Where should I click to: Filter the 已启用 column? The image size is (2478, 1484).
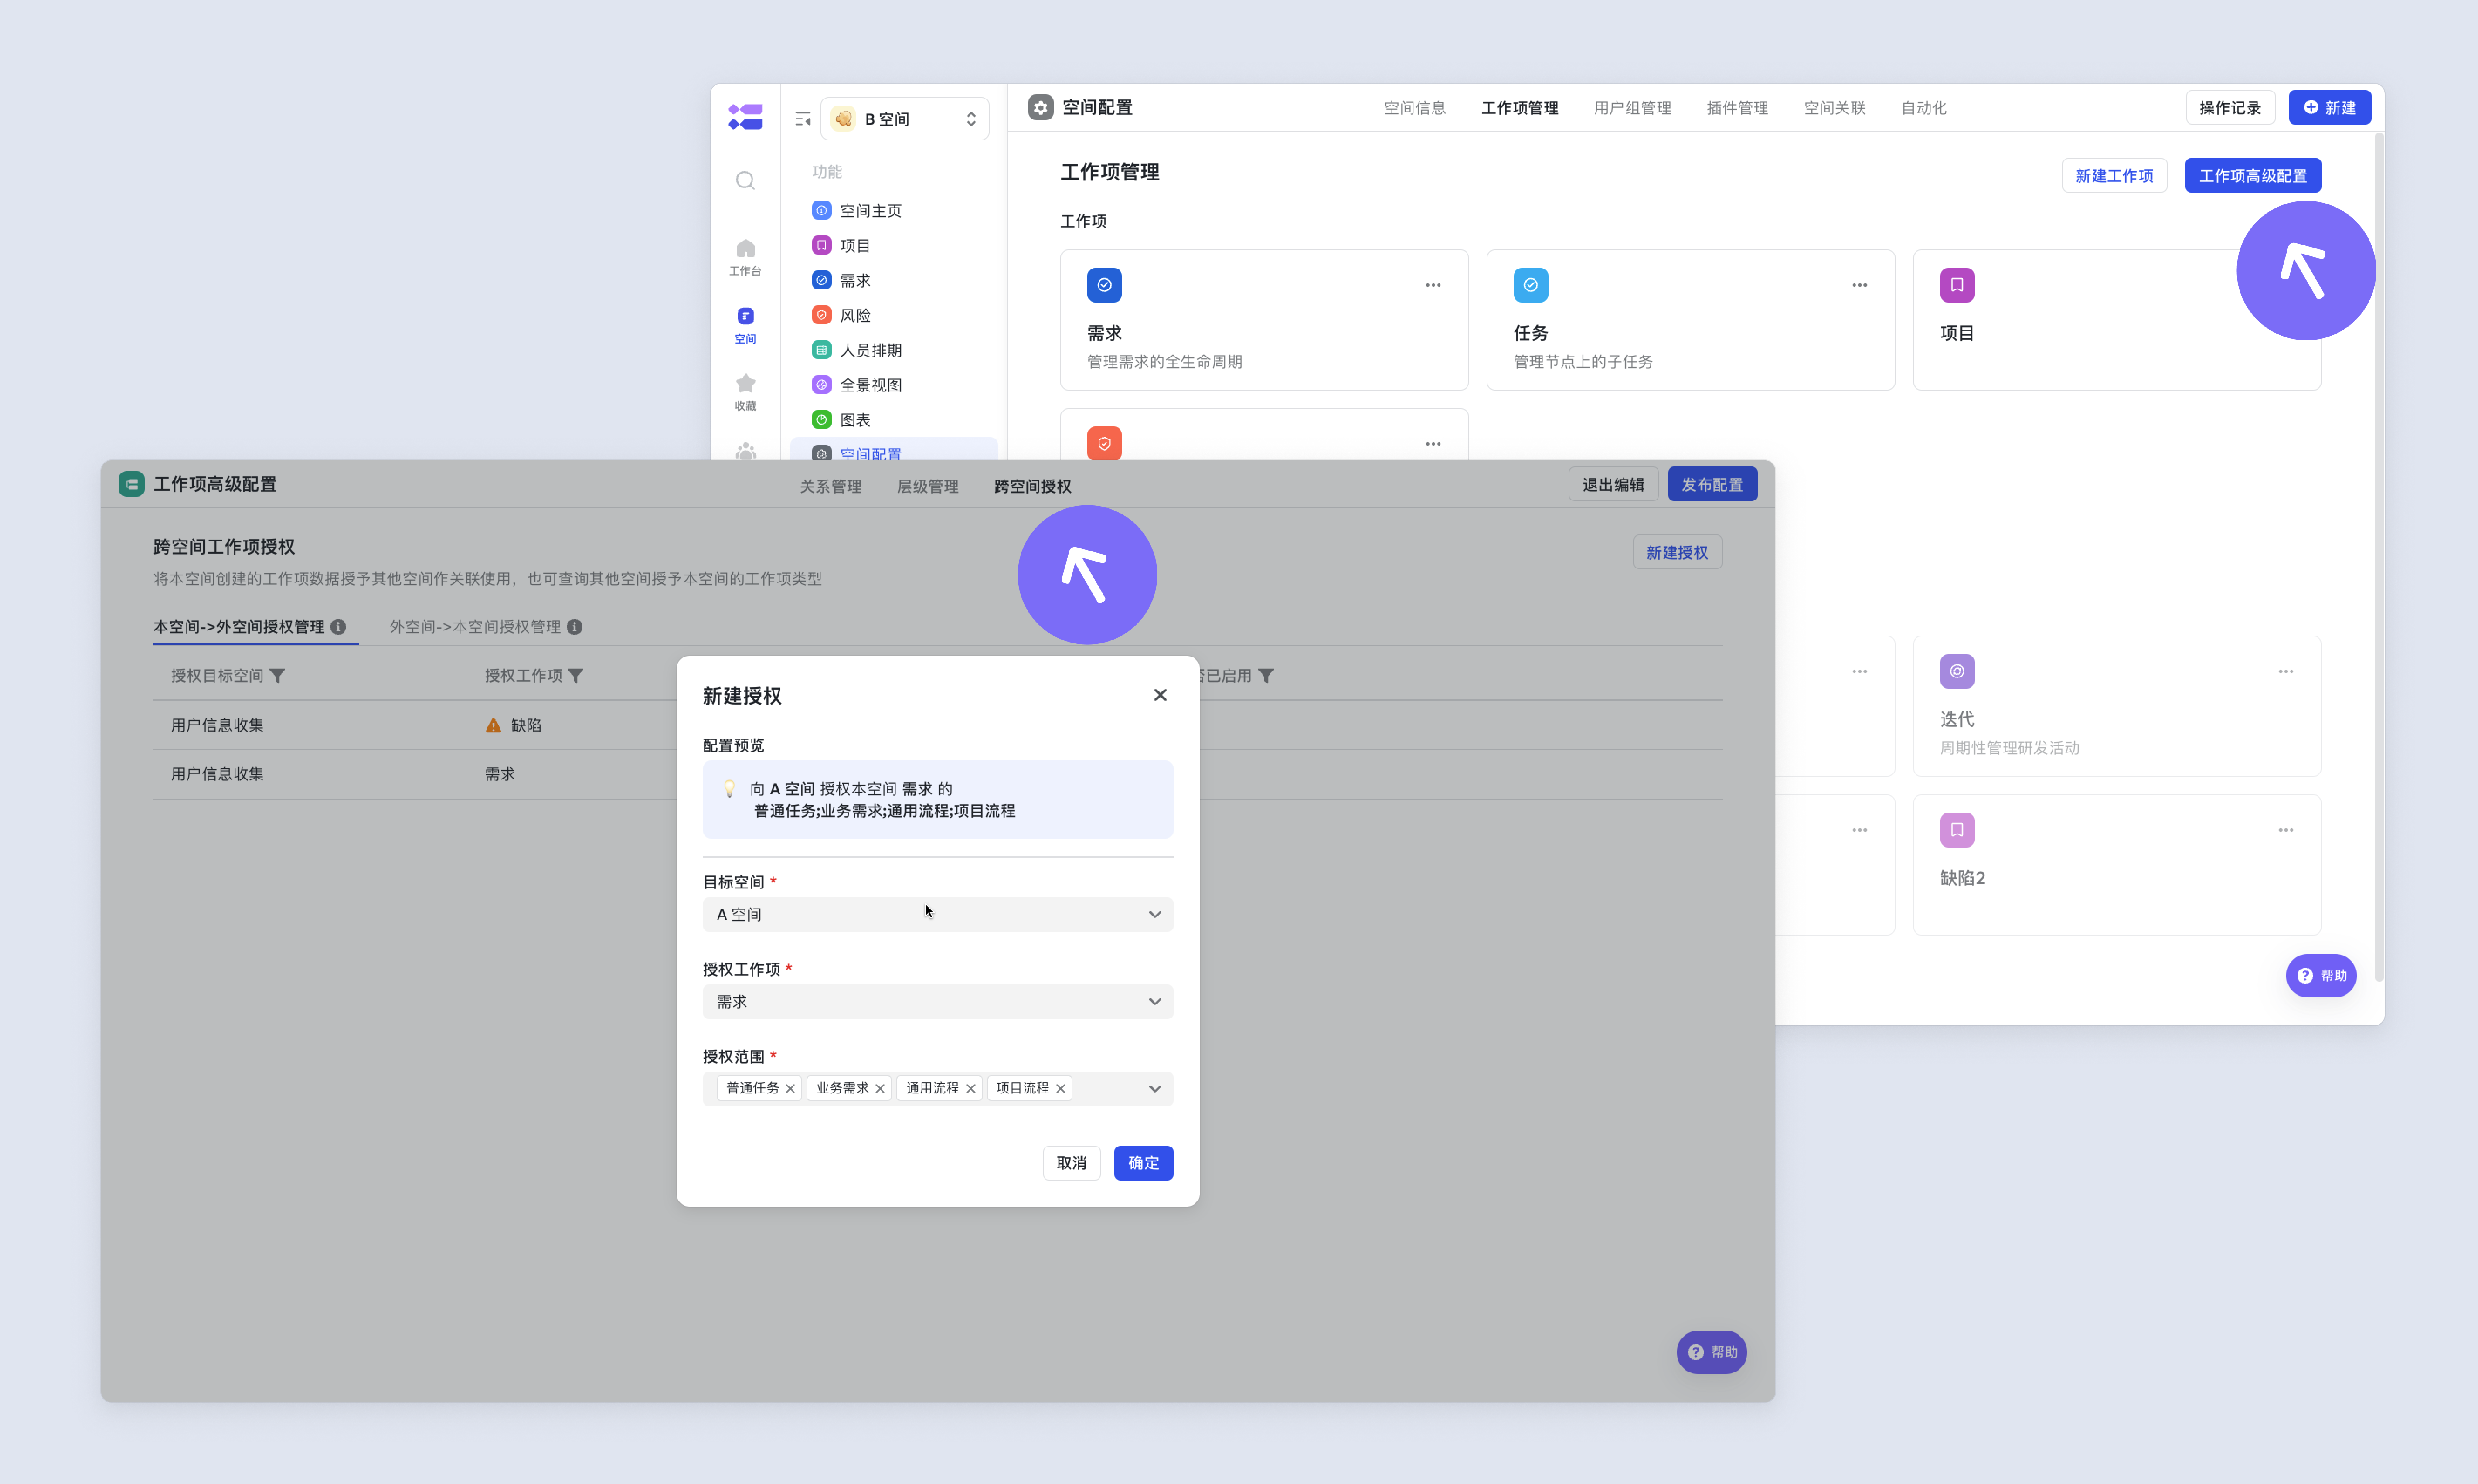coord(1265,676)
